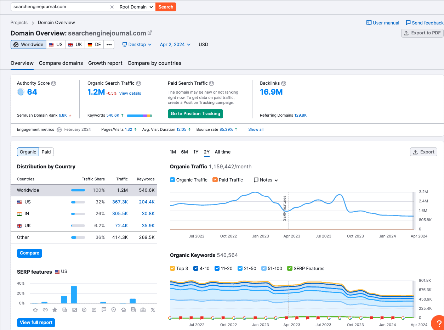The image size is (444, 330).
Task: Open more countries ellipsis menu
Action: [x=109, y=45]
